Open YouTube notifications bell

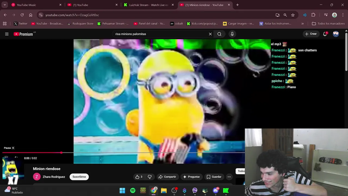click(325, 34)
